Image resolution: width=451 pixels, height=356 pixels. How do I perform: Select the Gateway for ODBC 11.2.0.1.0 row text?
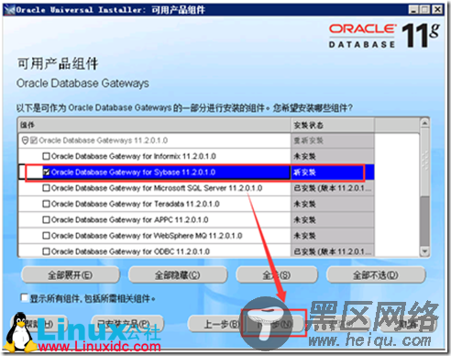pos(130,251)
